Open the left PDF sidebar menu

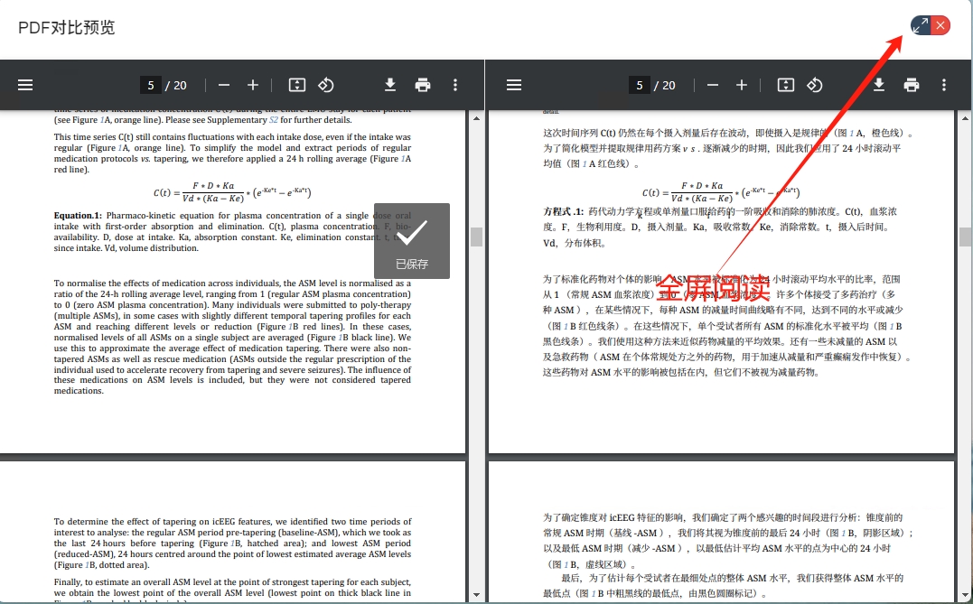[x=25, y=85]
